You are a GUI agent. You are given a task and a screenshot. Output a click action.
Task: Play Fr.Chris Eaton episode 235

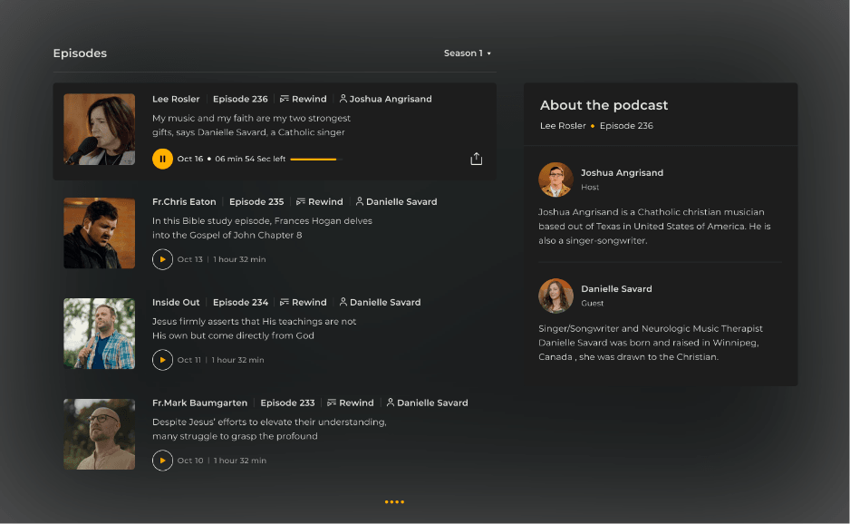pyautogui.click(x=162, y=259)
